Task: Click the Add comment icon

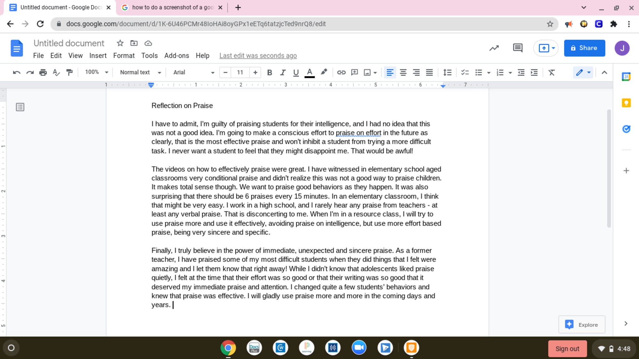Action: click(354, 72)
